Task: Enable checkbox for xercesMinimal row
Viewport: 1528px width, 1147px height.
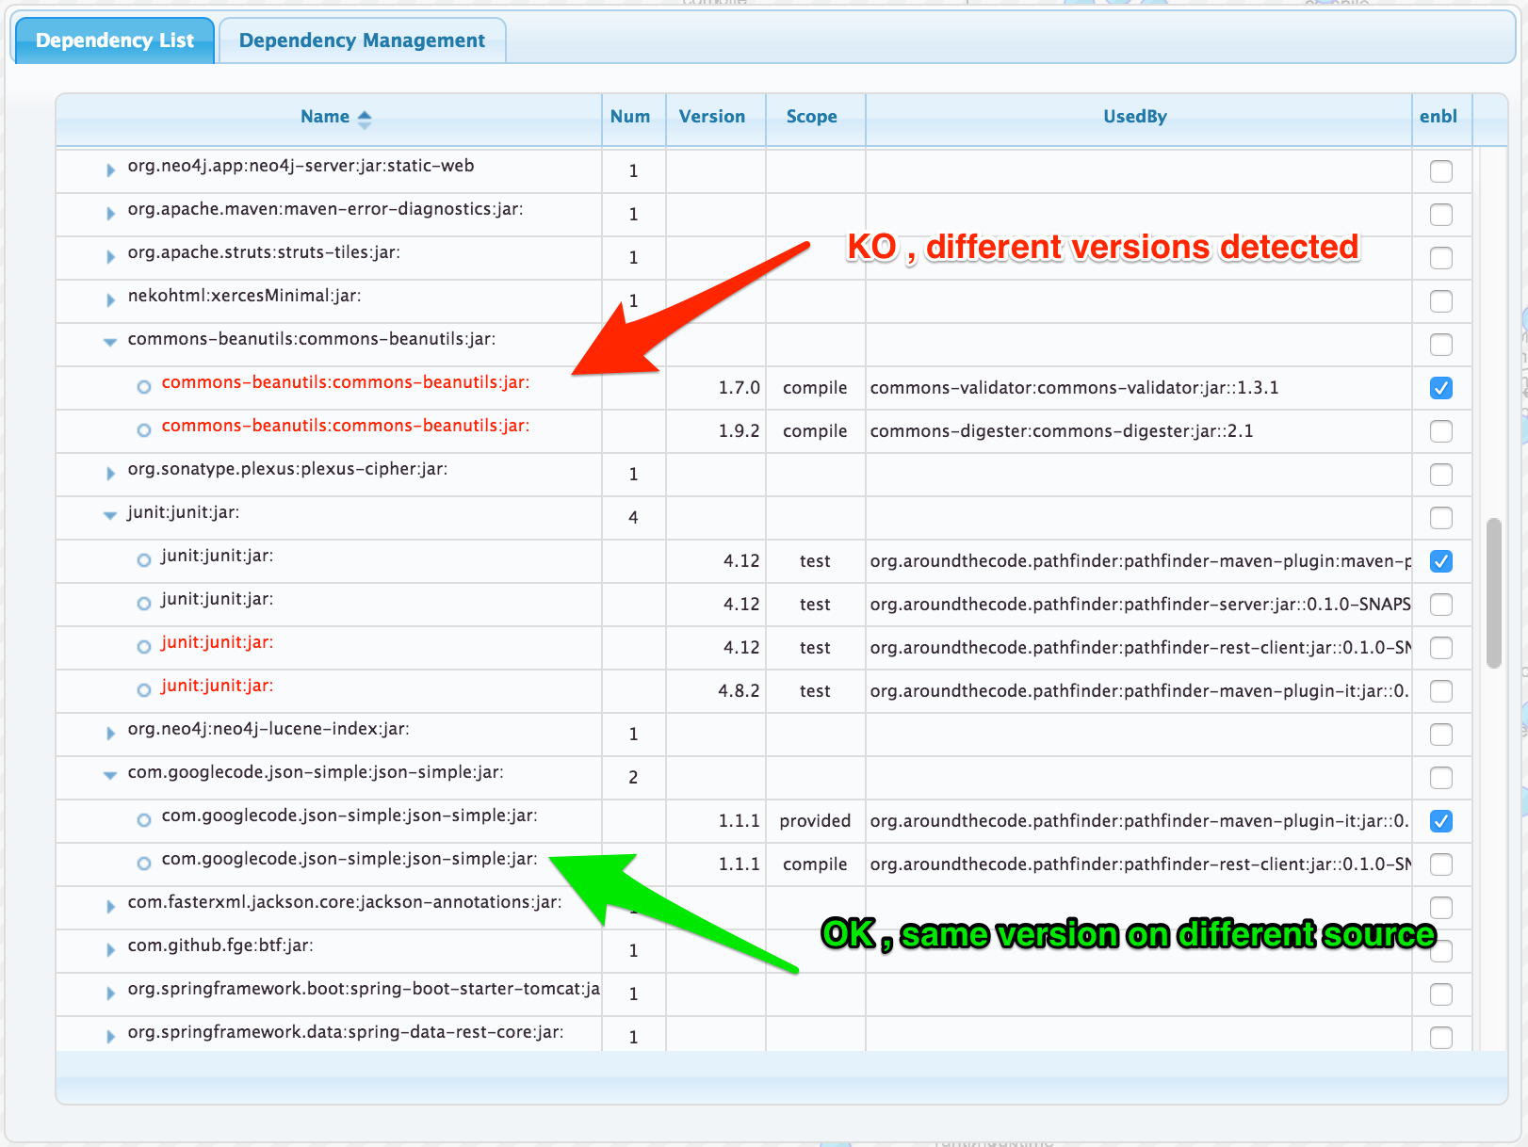Action: click(x=1441, y=301)
